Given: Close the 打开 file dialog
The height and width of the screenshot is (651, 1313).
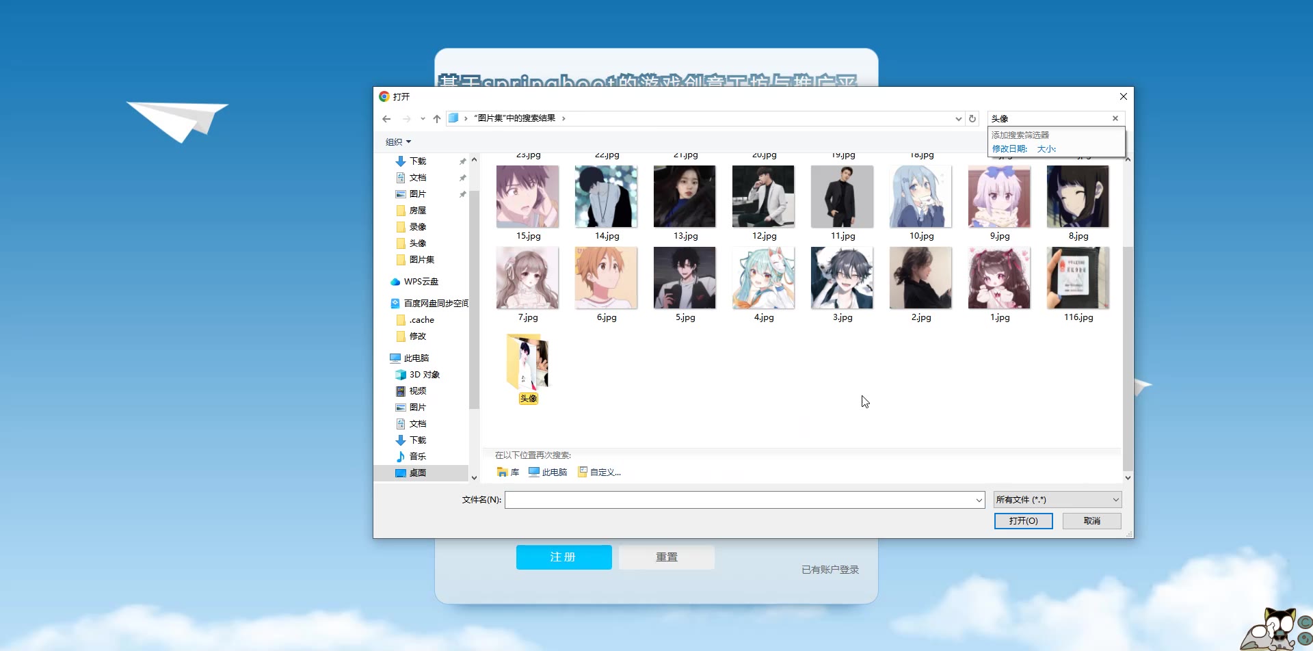Looking at the screenshot, I should point(1123,96).
